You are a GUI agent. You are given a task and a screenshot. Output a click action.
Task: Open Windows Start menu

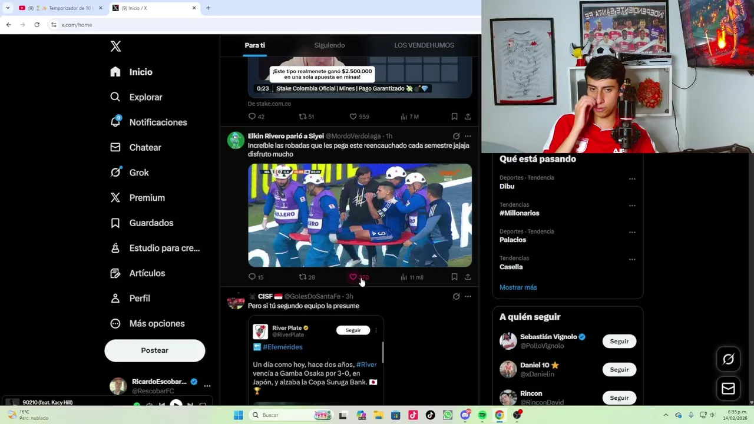238,415
